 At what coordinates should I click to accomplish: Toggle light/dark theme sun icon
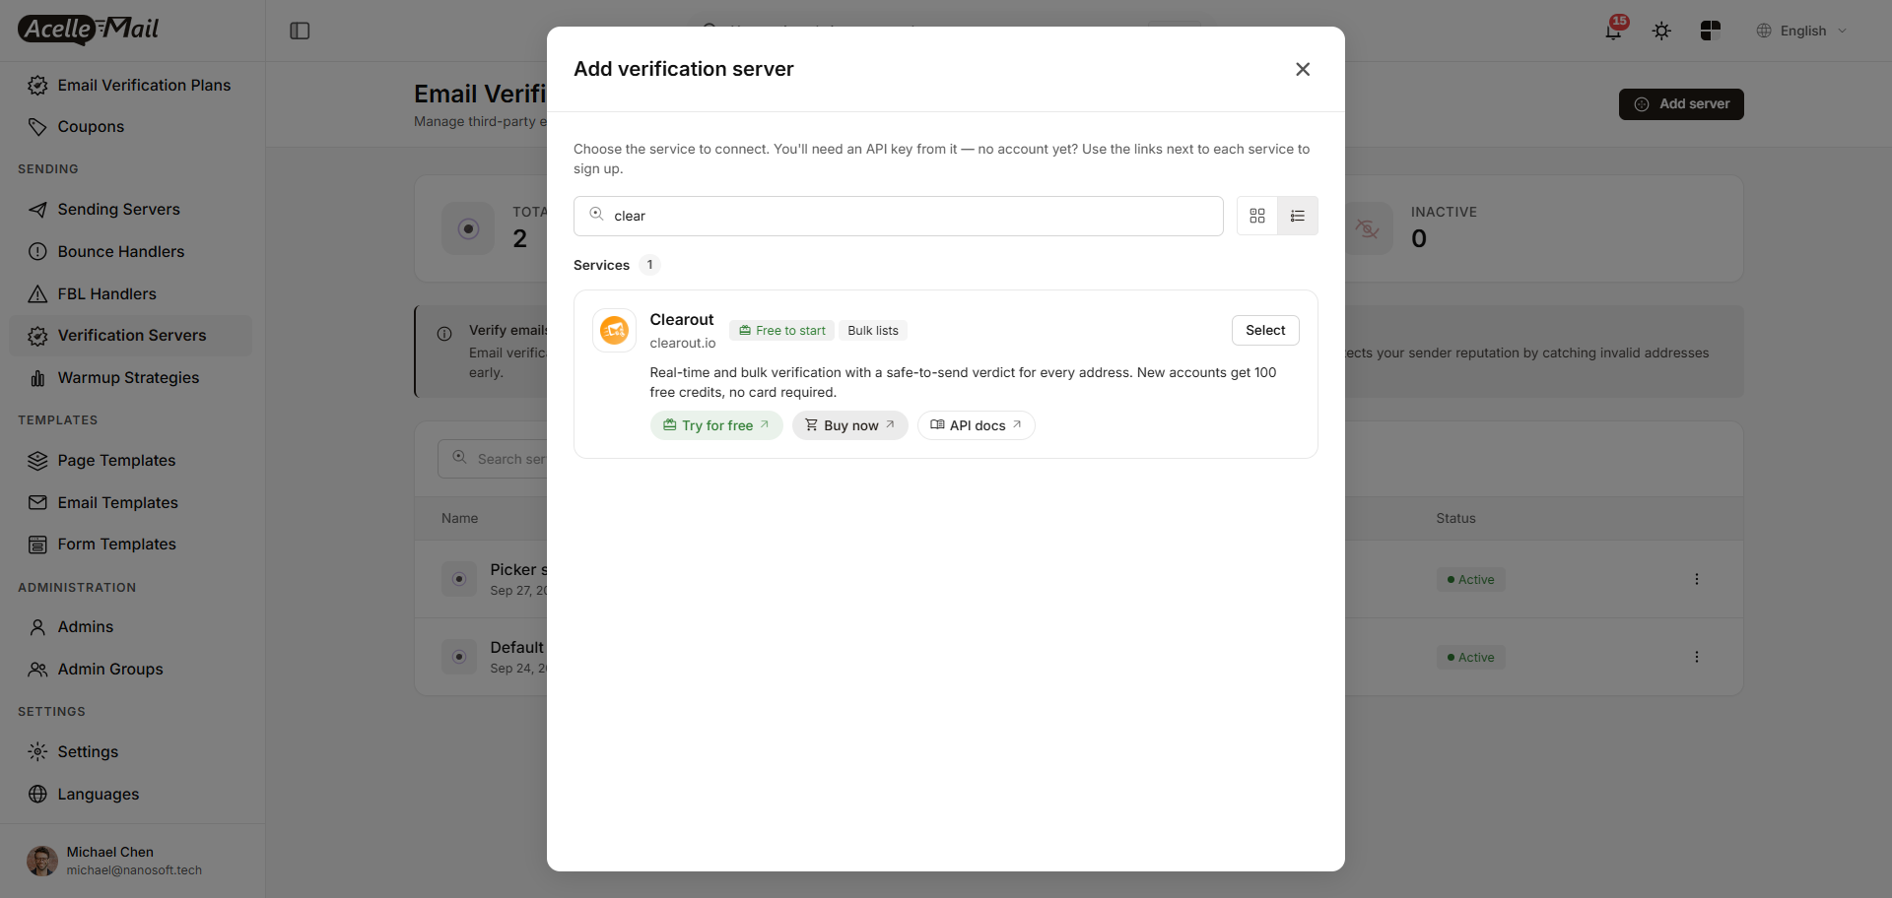click(x=1661, y=31)
